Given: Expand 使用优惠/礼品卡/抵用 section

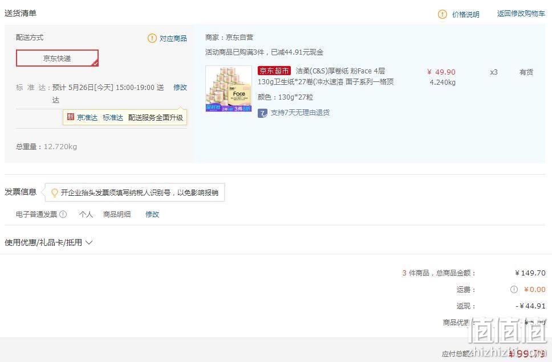Looking at the screenshot, I should coord(48,242).
